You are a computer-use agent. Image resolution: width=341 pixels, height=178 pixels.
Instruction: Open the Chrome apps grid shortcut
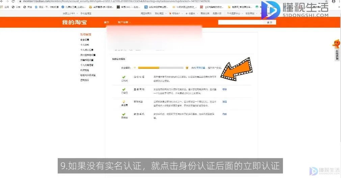click(2, 7)
